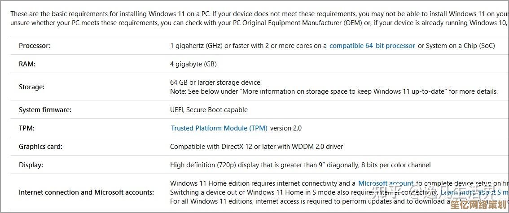
Task: Click the DirectX 12 WDDM 2.0 driver text
Action: 256,147
